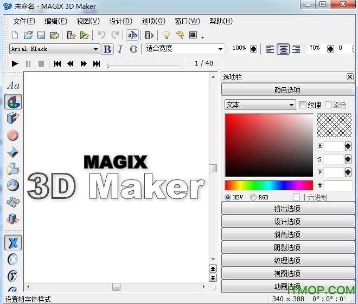The width and height of the screenshot is (358, 304).
Task: Open the 文件(F) menu
Action: pyautogui.click(x=24, y=22)
